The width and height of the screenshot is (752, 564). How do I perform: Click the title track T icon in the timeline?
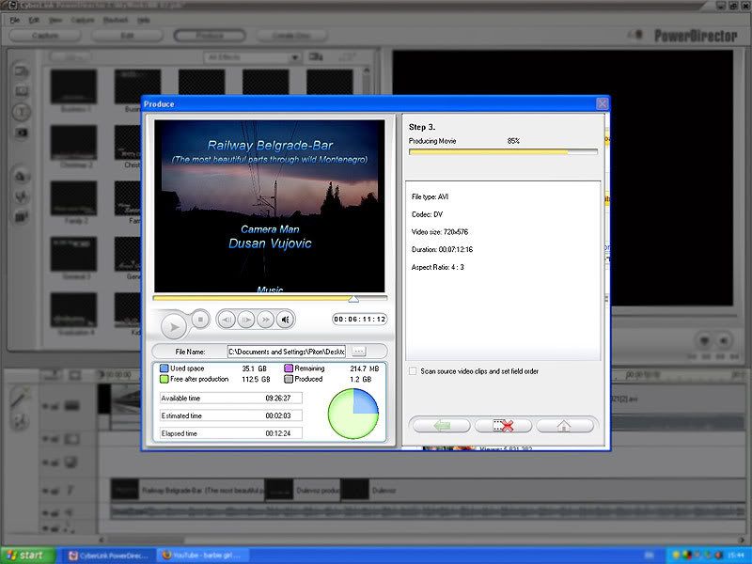pos(70,490)
